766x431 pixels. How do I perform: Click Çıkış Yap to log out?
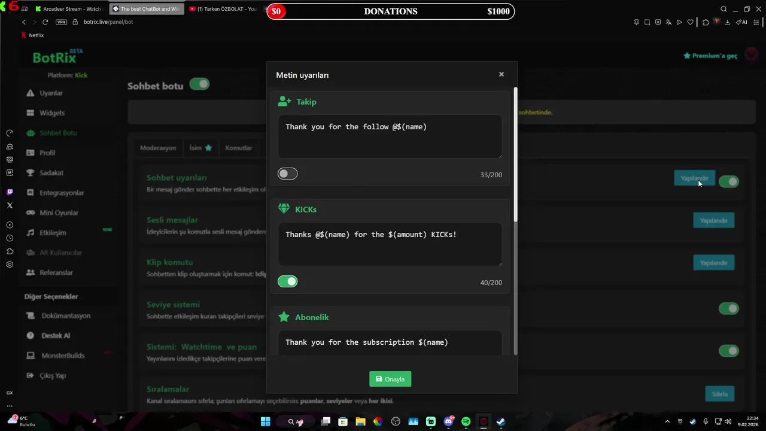[46, 375]
